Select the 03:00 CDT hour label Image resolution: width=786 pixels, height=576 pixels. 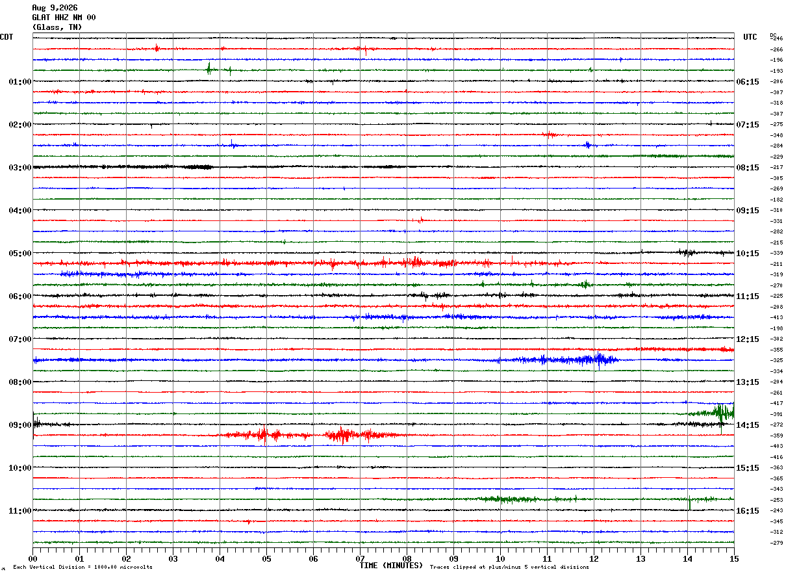coord(20,168)
